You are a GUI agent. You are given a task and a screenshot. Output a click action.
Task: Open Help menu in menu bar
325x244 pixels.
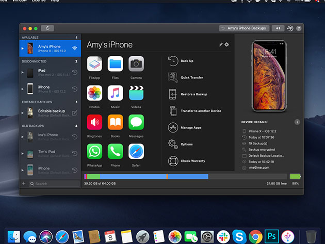click(55, 1)
